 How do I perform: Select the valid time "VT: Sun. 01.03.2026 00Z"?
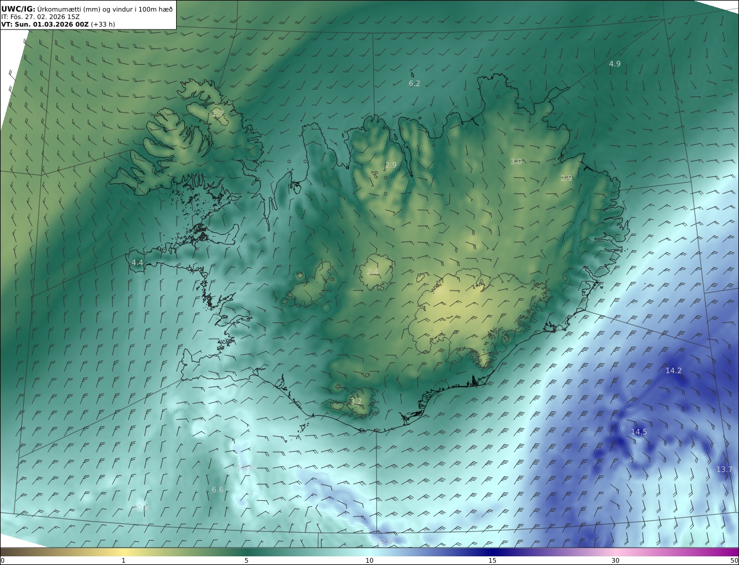tap(45, 24)
